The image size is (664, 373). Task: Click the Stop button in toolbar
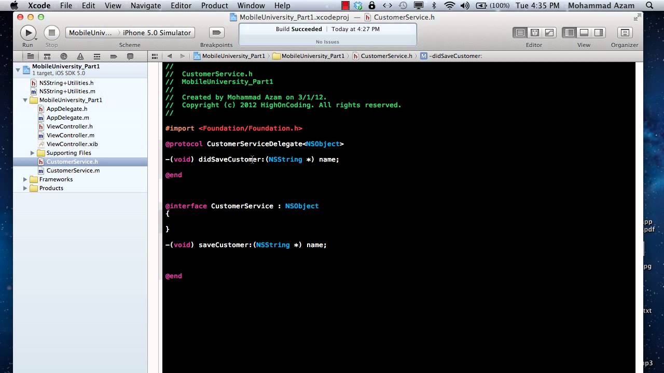(x=51, y=33)
